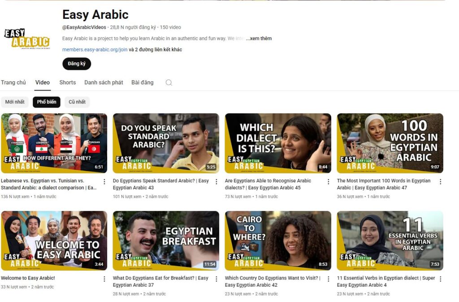The image size is (459, 302).
Task: Open options menu for Recognise Arabic dialects video
Action: coord(329,182)
